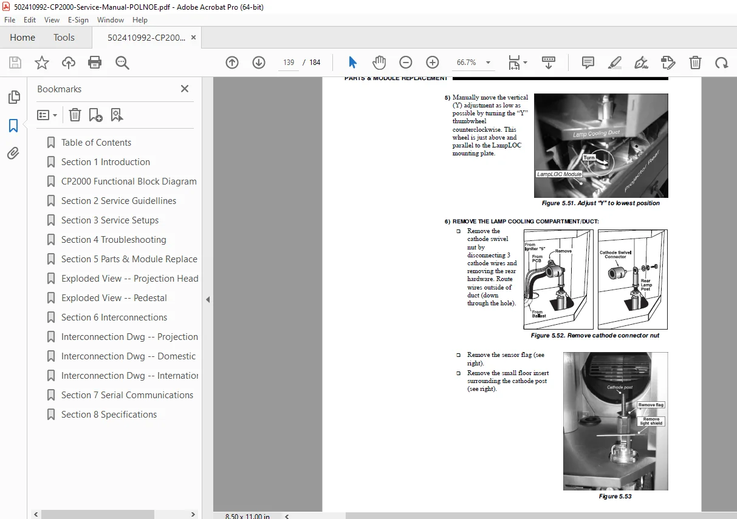Open Exploded View -- Projection Head bookmark
The height and width of the screenshot is (519, 737).
[x=129, y=279]
